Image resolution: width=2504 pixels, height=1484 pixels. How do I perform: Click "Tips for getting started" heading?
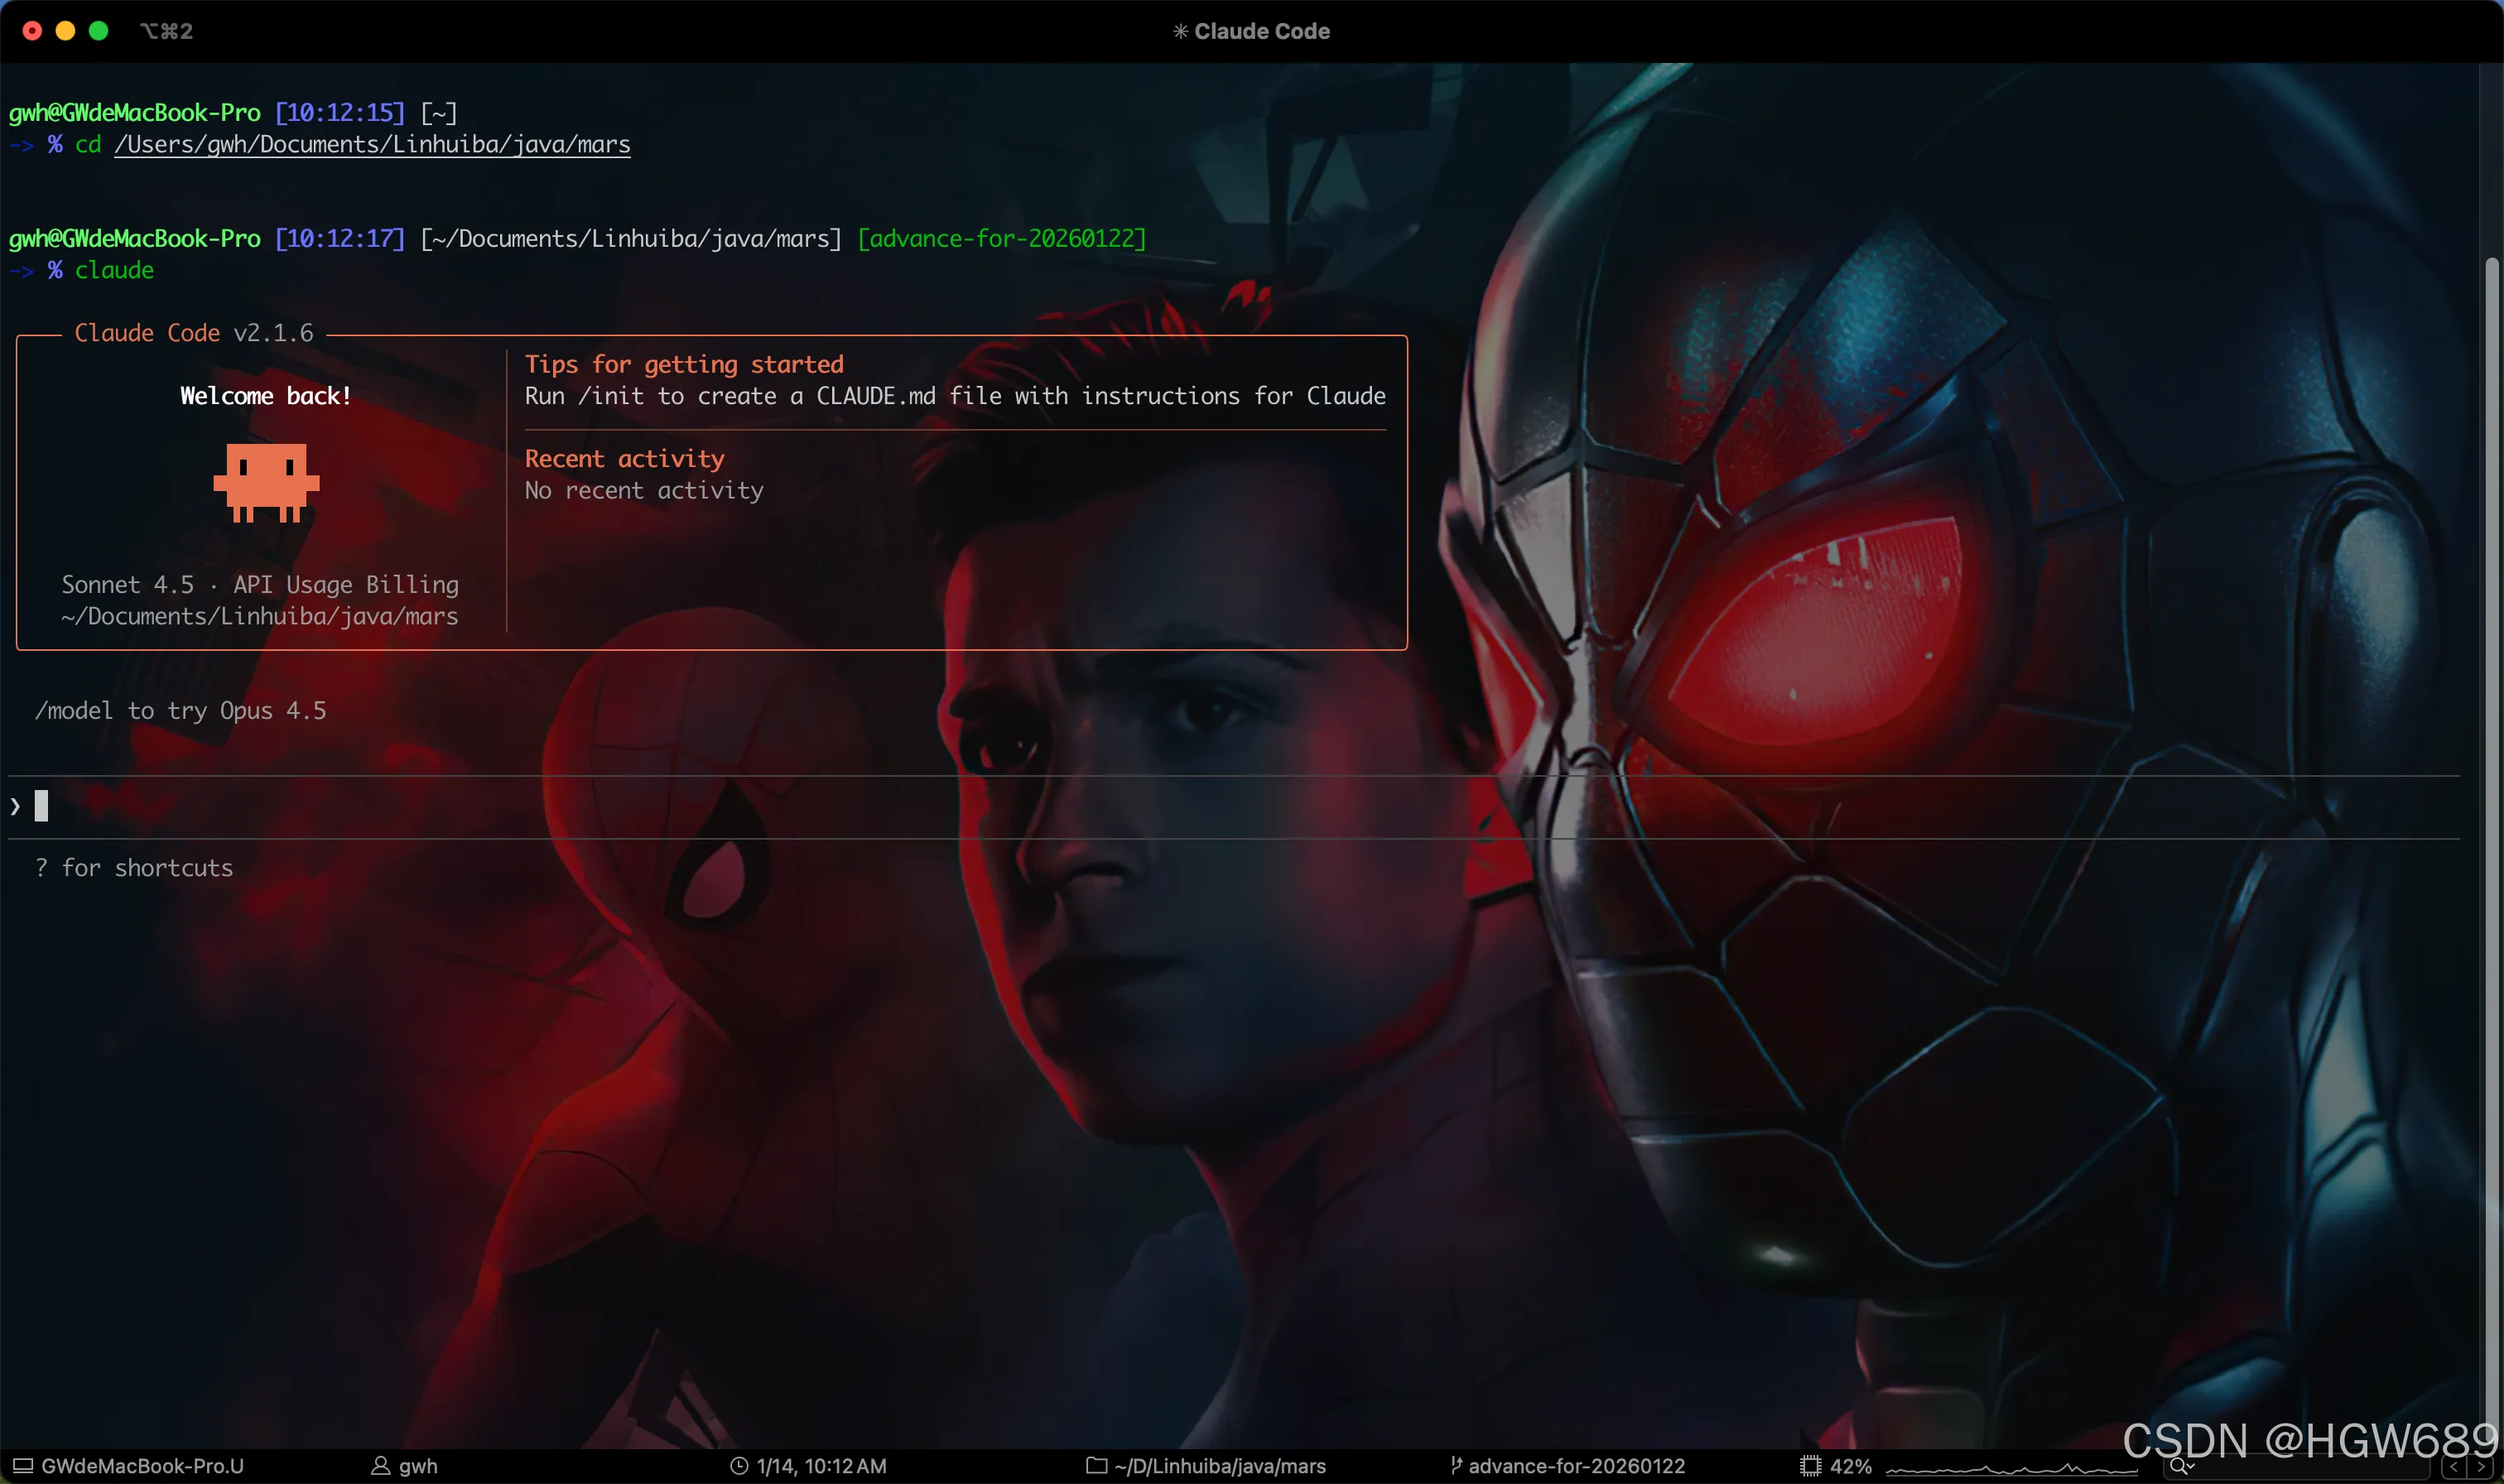coord(684,364)
